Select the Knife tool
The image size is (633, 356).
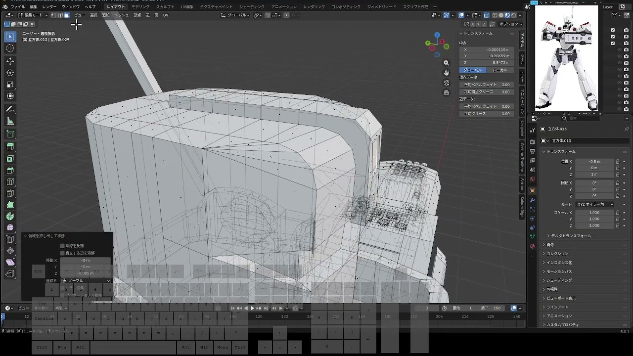(x=10, y=193)
